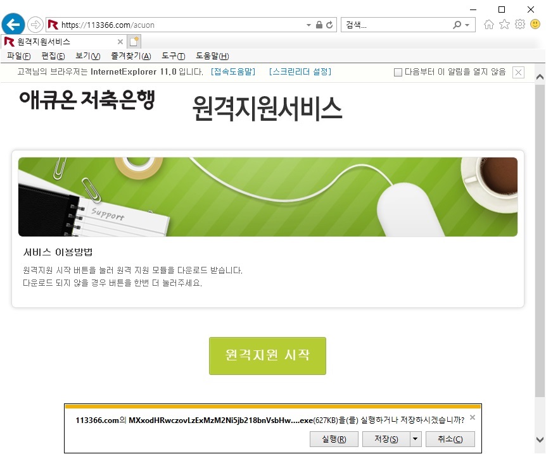Click the forward navigation arrow

35,25
